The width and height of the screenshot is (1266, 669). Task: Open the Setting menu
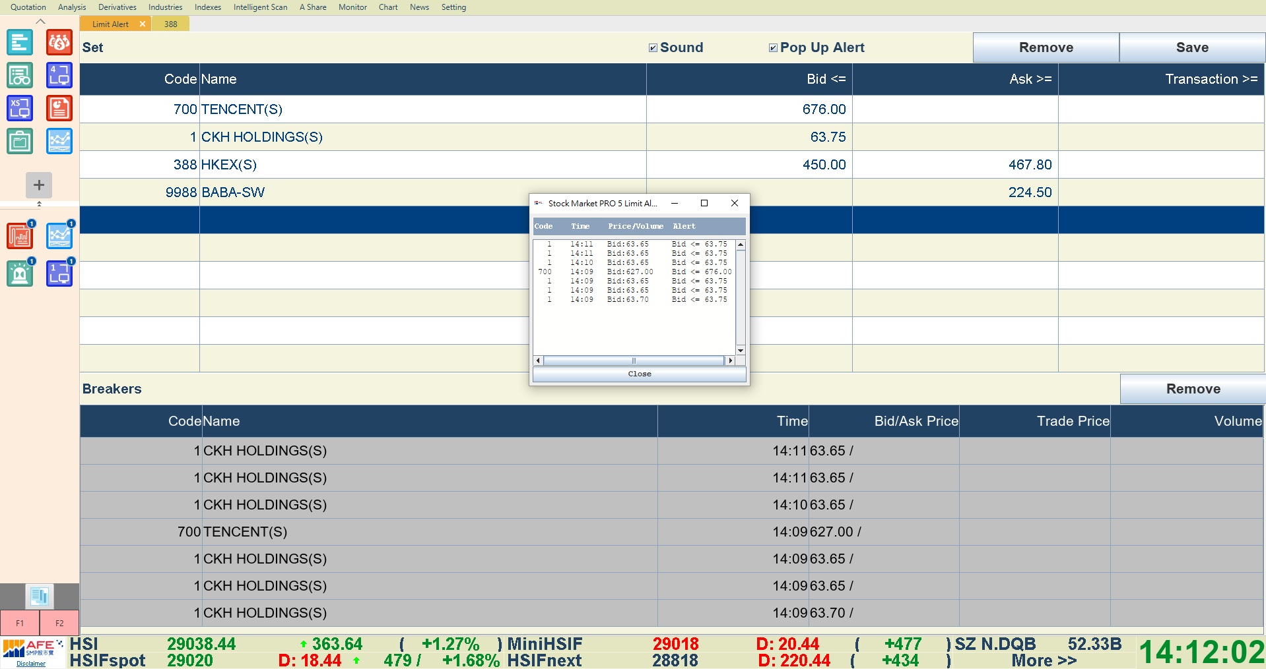coord(453,7)
